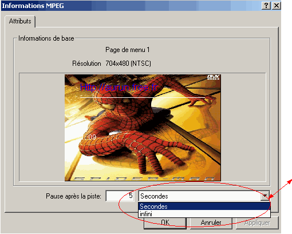
Task: Focus the pause duration field showing 5
Action: 120,196
